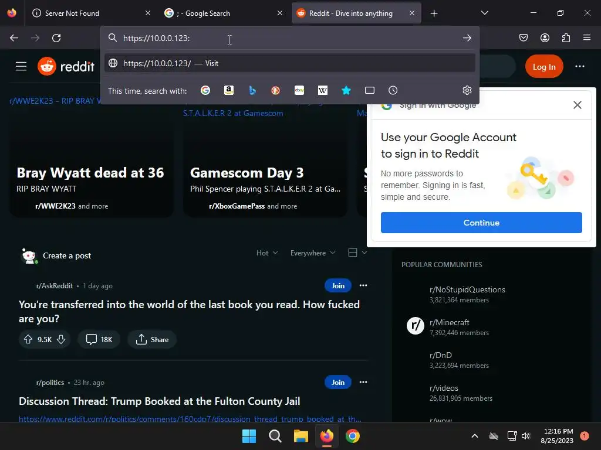Search this time with eBay icon
The width and height of the screenshot is (601, 450).
pos(299,90)
